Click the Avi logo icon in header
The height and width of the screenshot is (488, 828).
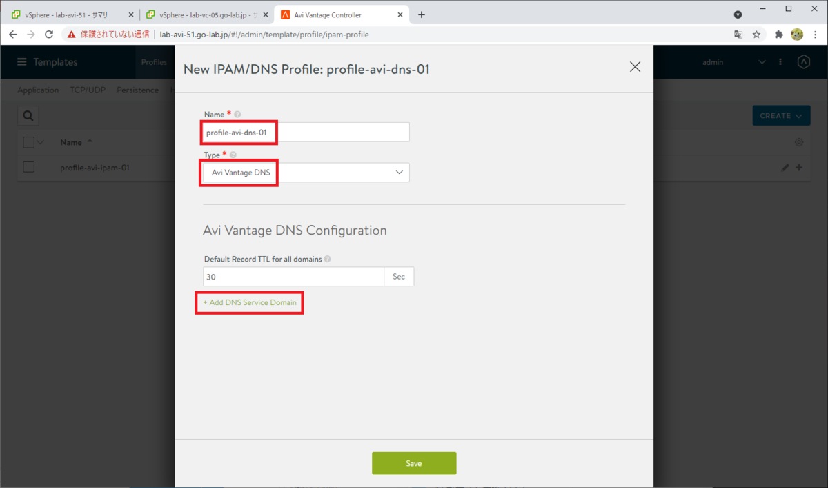click(803, 62)
